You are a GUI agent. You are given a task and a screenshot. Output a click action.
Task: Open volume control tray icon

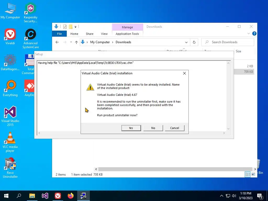point(234,196)
